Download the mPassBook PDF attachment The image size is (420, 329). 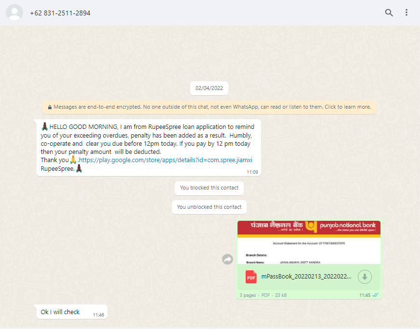365,277
